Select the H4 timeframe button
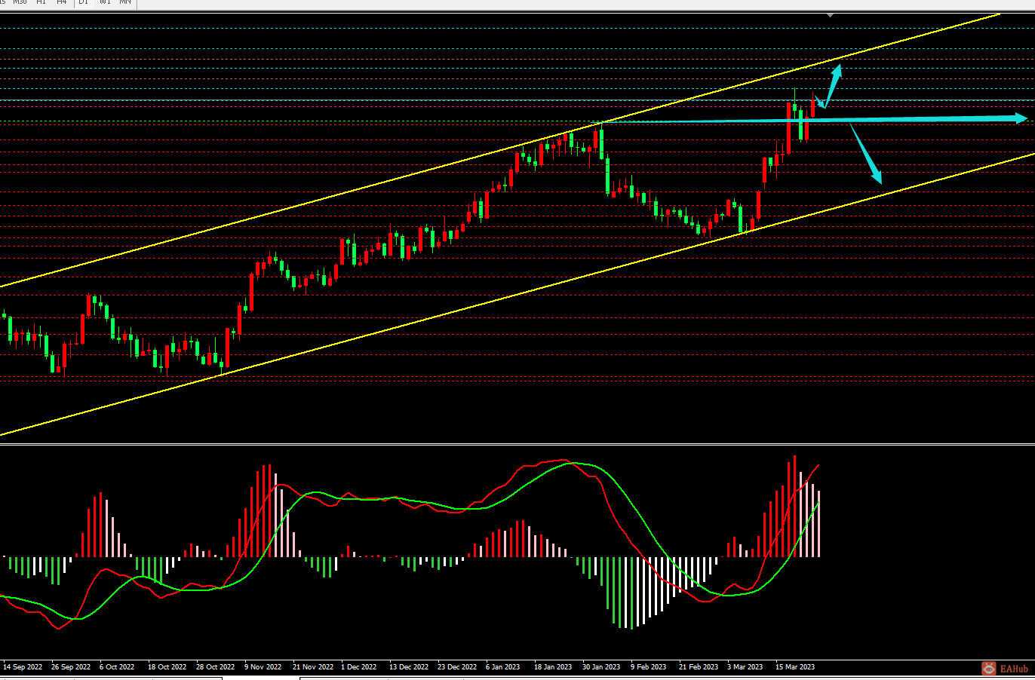1035x680 pixels. (x=62, y=2)
